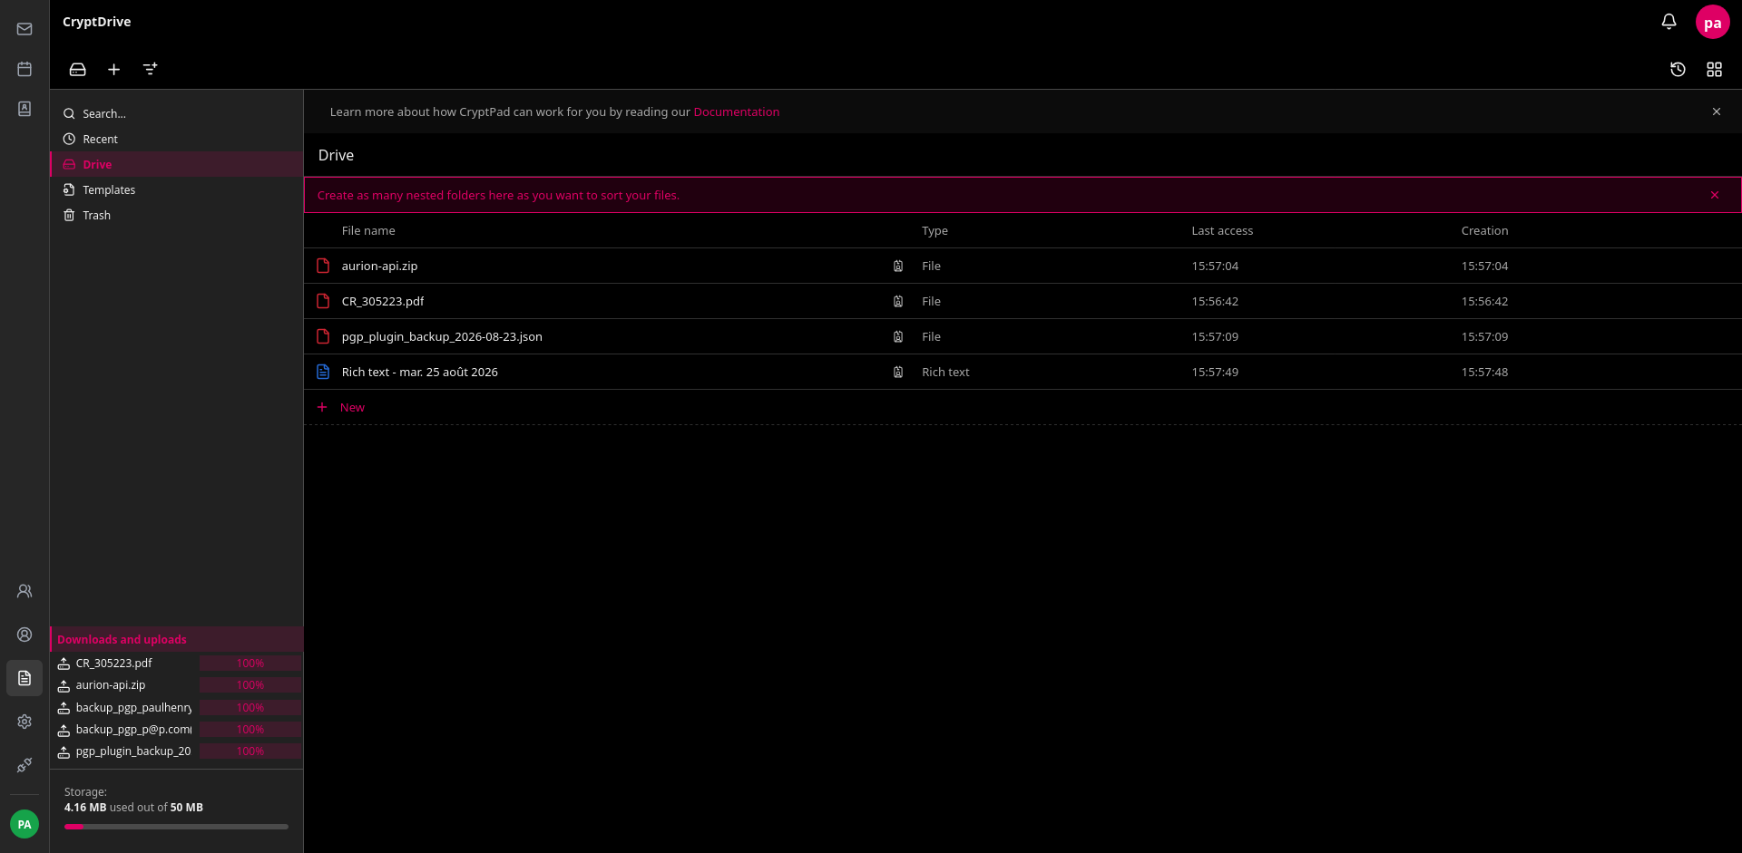This screenshot has height=853, width=1742.
Task: Sort by File name column header
Action: [x=368, y=230]
